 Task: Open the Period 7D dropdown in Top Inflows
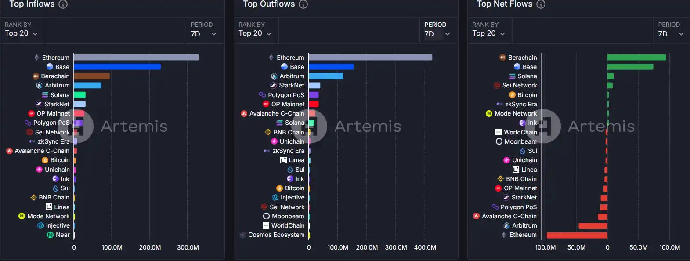tap(204, 34)
